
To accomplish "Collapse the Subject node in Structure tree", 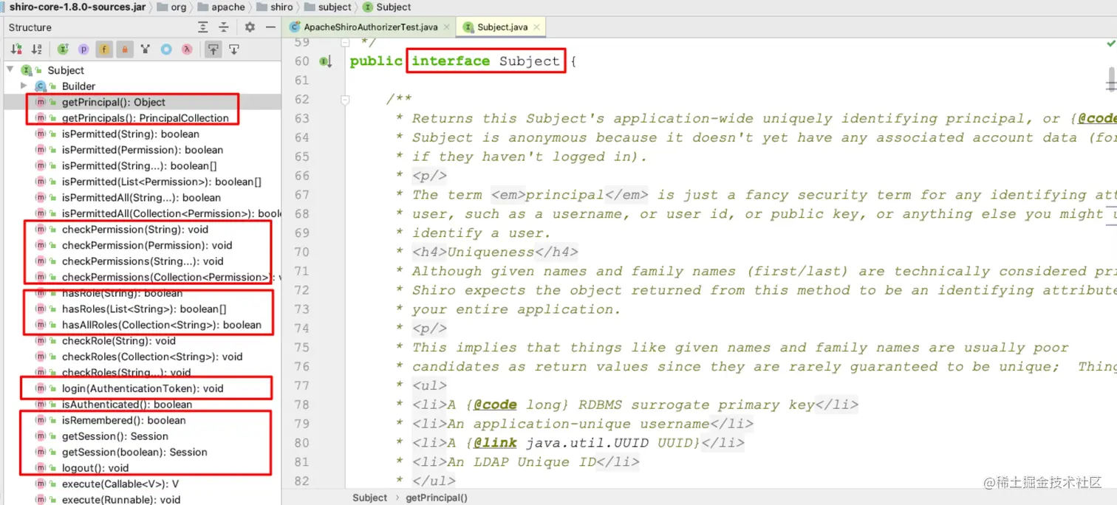I will (x=10, y=70).
